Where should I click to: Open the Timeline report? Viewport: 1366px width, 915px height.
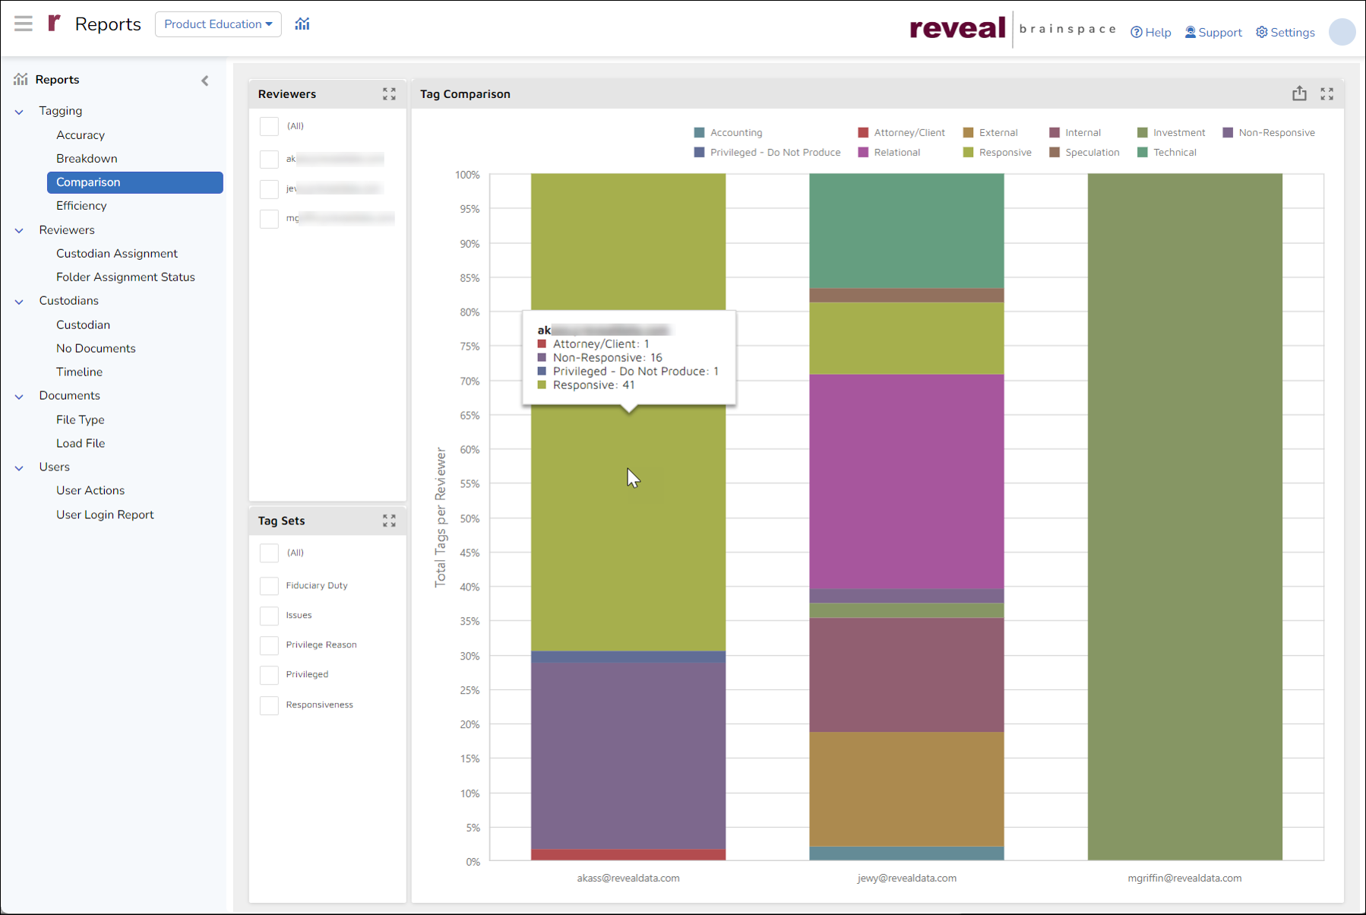point(79,372)
